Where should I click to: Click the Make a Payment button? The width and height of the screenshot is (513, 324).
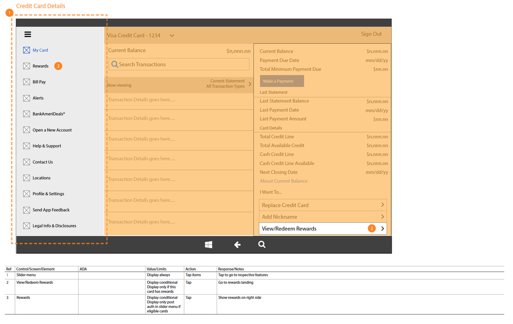282,81
